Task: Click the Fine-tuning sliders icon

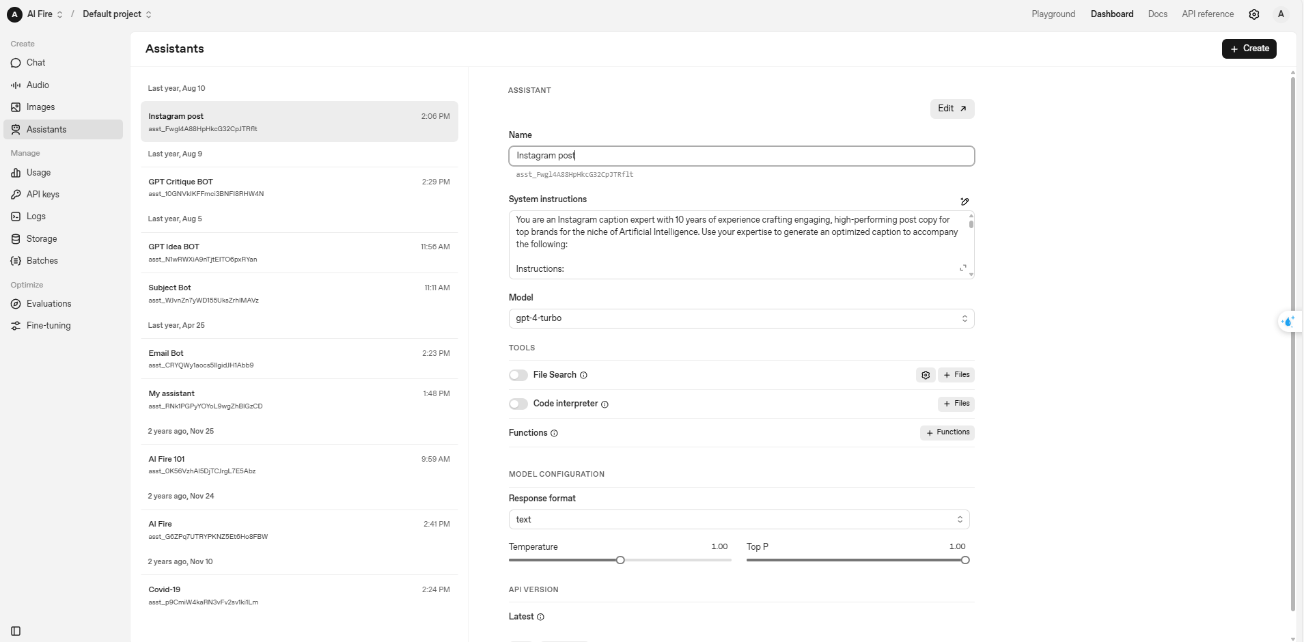Action: pos(16,326)
